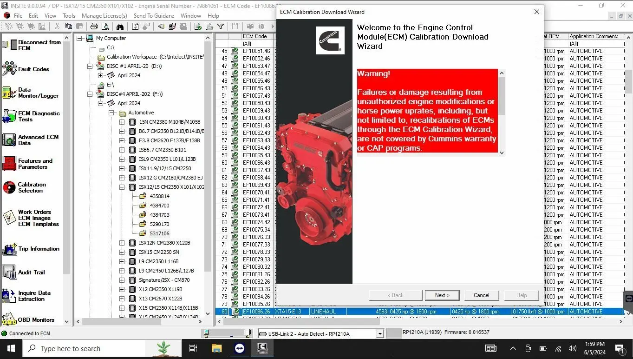633x359 pixels.
Task: Collapse the Automotive folder node
Action: click(111, 113)
